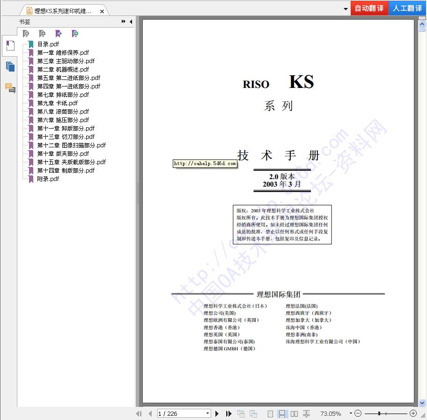Click the bookmark with arrow icon

59,34
